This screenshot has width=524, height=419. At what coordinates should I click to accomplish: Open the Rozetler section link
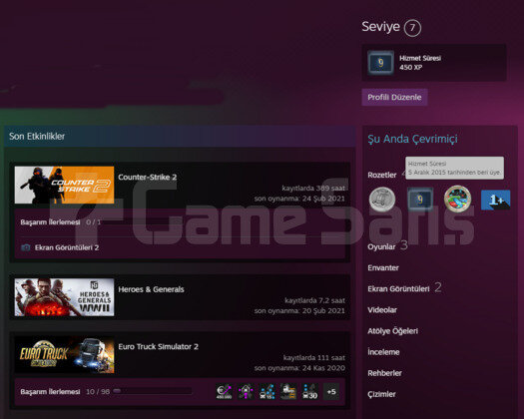tap(382, 175)
